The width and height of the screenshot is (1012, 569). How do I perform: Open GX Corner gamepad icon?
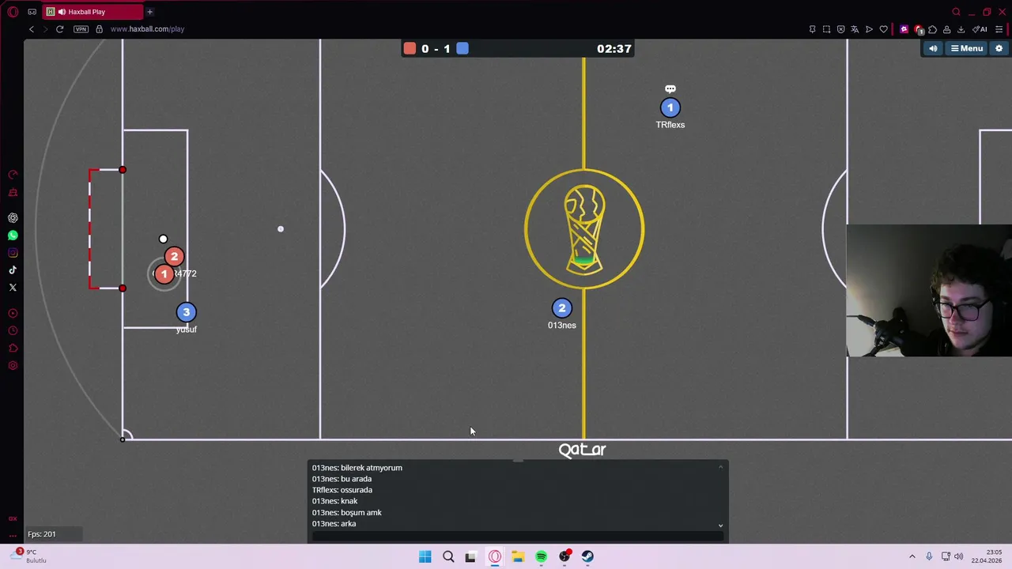click(32, 12)
